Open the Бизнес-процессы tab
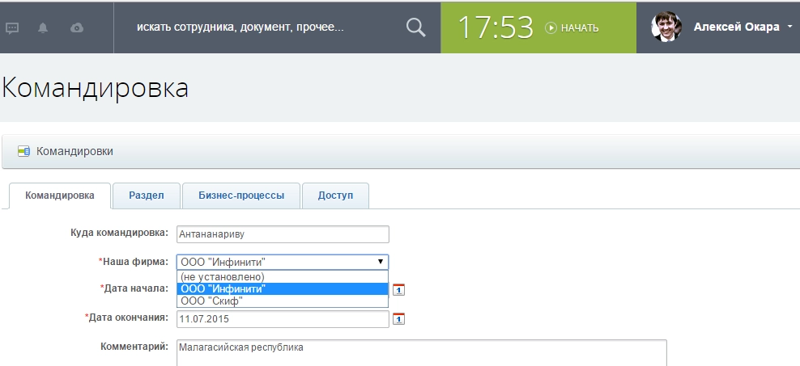Image resolution: width=800 pixels, height=366 pixels. [x=241, y=196]
